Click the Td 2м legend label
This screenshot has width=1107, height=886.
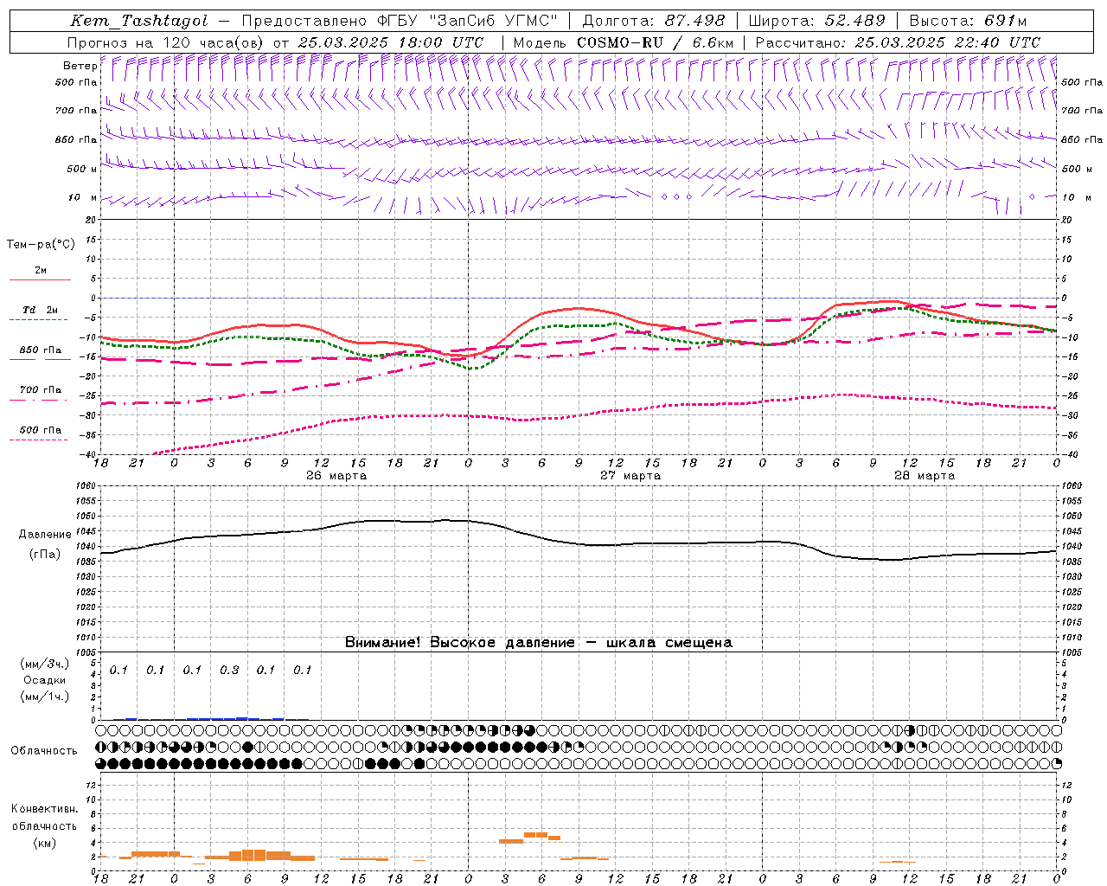41,310
